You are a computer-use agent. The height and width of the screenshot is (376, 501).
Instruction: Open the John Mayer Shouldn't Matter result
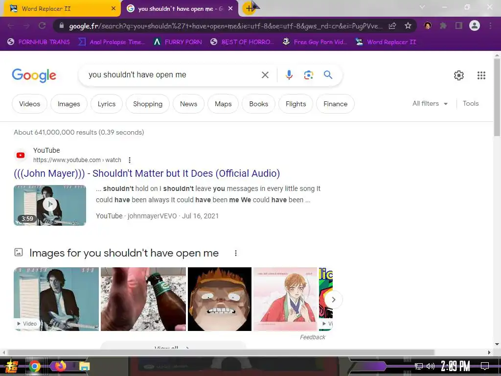pos(147,173)
